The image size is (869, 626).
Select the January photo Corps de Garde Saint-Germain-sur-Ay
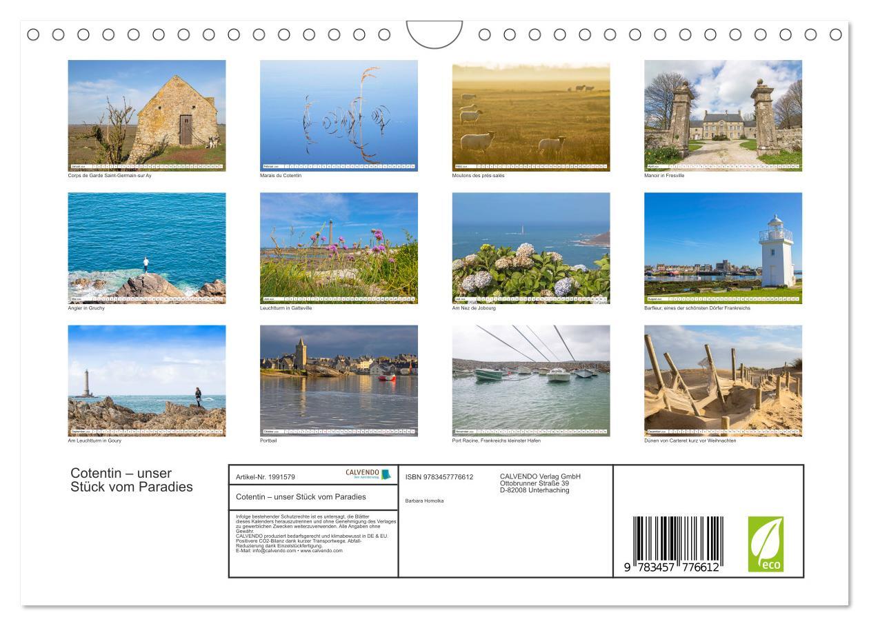click(x=147, y=114)
